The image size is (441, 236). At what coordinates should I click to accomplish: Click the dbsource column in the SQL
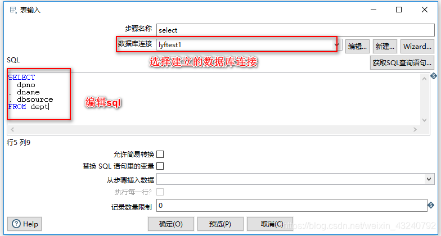[35, 99]
